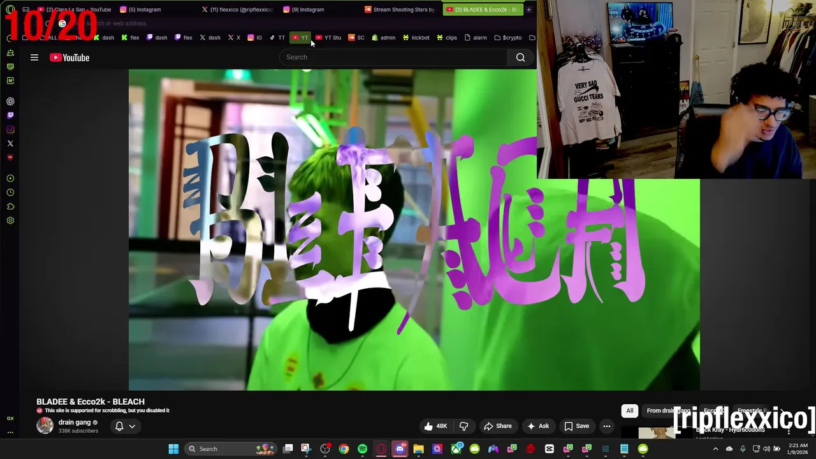Open X icon in Opera sidebar
This screenshot has height=459, width=816.
[x=10, y=143]
